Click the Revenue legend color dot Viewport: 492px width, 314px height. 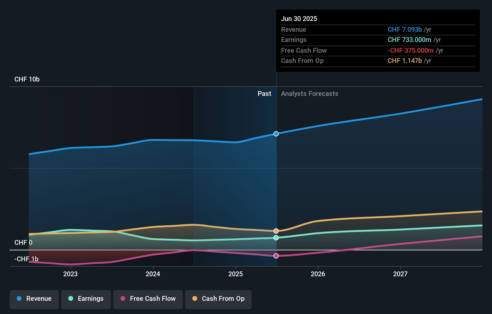(19, 299)
